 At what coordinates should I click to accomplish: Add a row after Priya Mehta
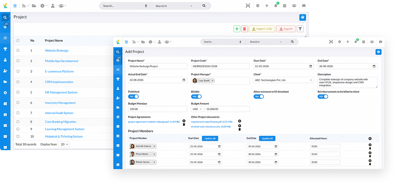[370, 153]
